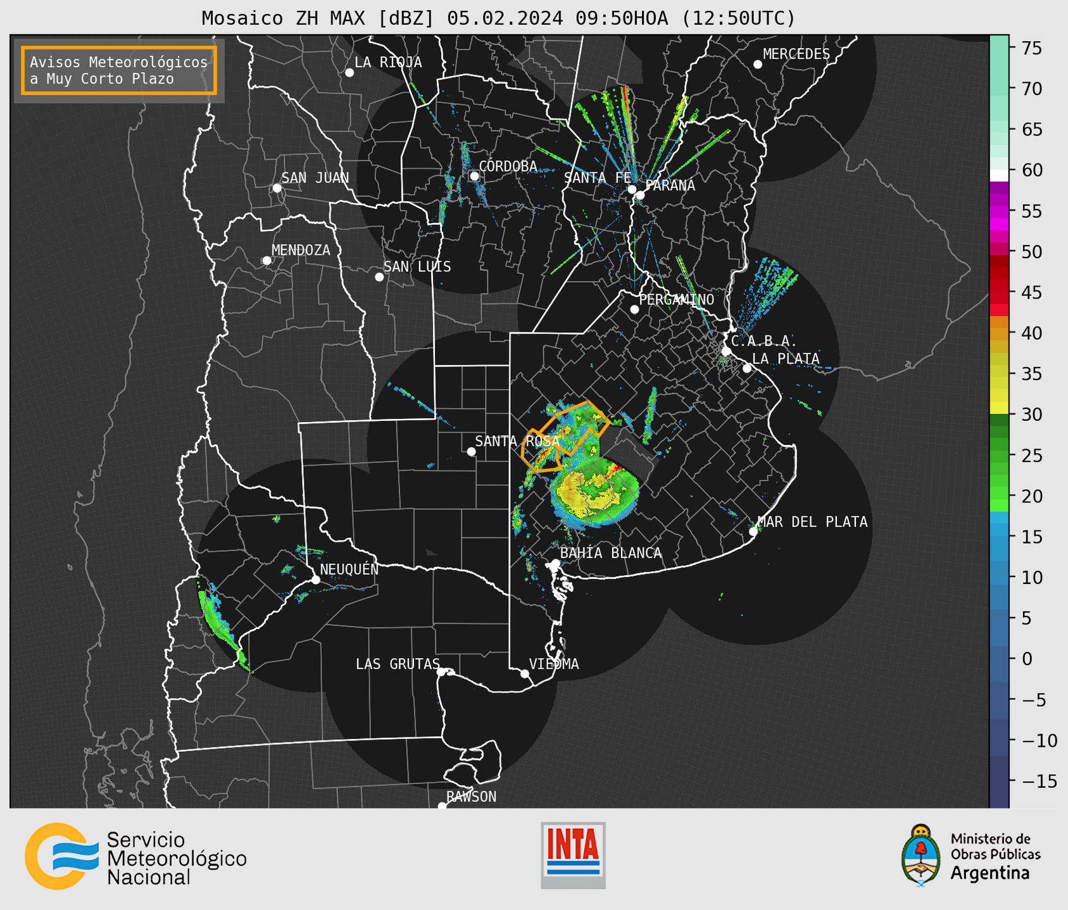Click the green radar echo band west of Neuquén
The image size is (1068, 910).
[x=220, y=622]
